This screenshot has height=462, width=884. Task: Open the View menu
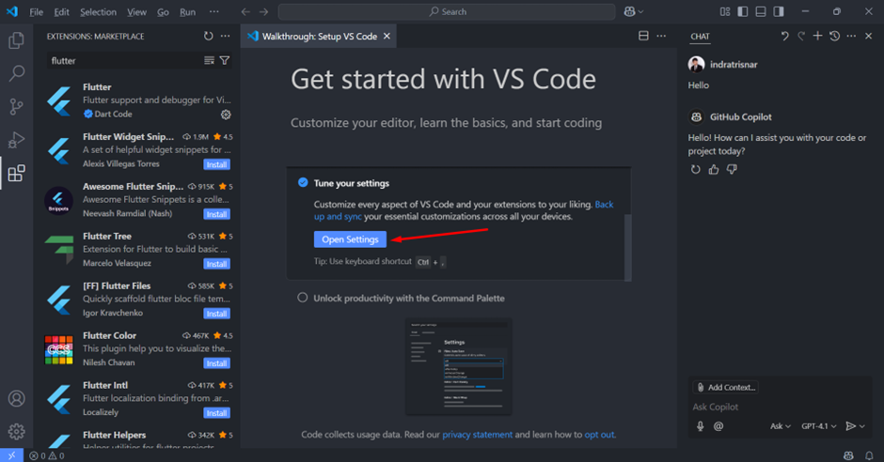click(x=136, y=12)
